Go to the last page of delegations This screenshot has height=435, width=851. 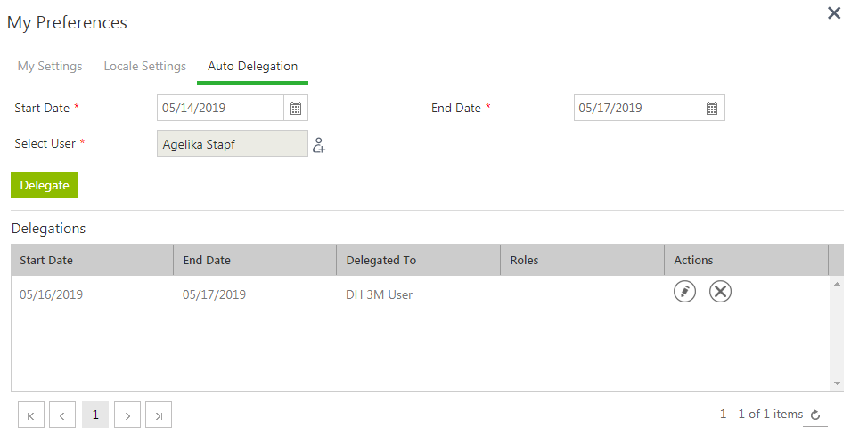point(159,415)
